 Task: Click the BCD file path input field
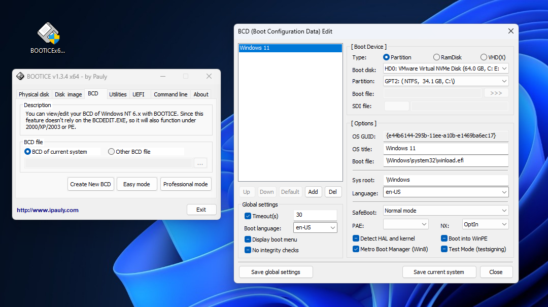pos(109,163)
